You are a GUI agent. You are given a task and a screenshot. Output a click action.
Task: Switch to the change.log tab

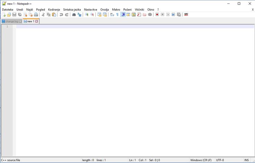[x=11, y=21]
